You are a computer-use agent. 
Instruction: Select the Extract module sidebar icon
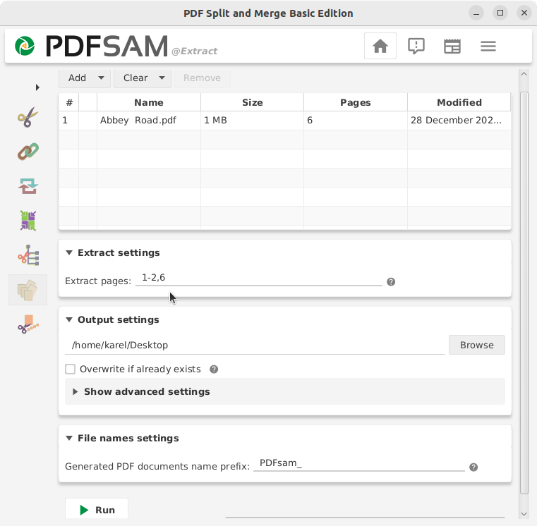[28, 290]
